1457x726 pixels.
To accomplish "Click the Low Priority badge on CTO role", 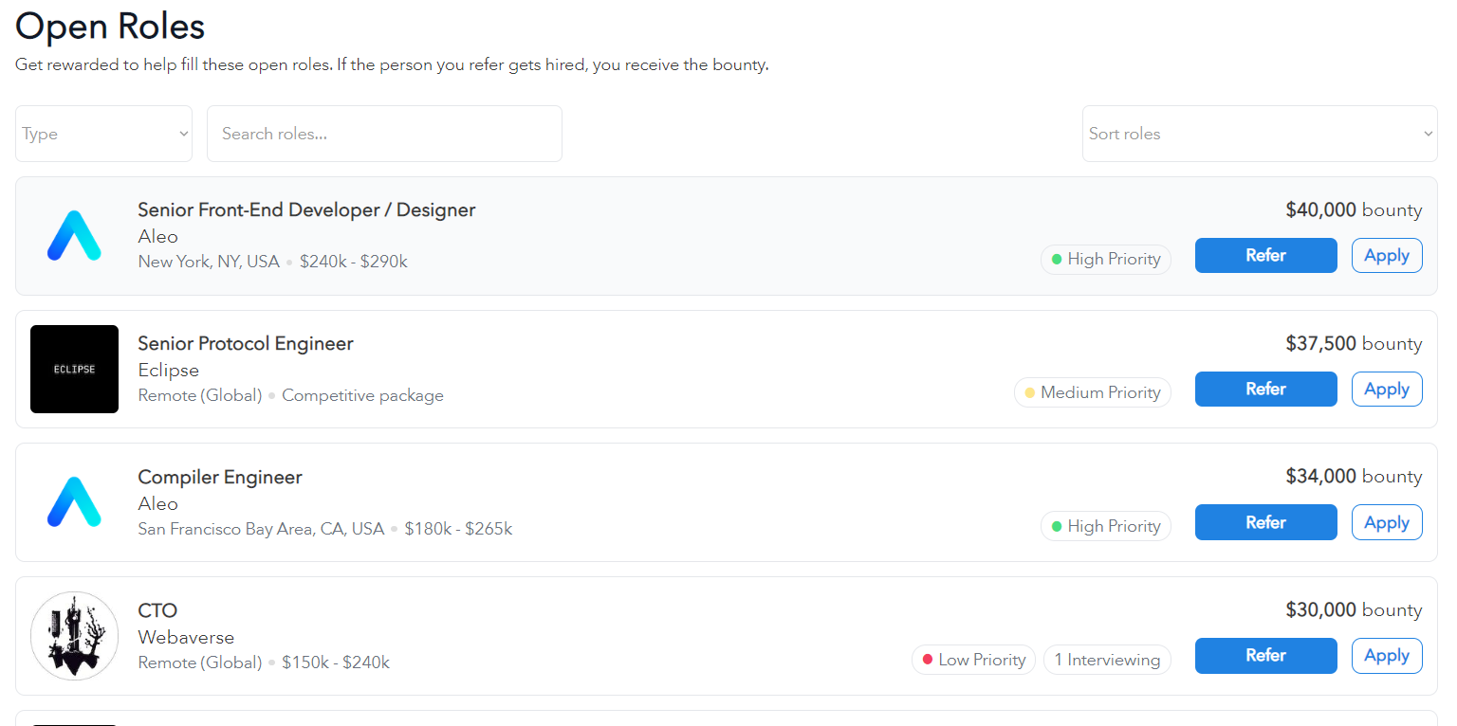I will coord(973,660).
